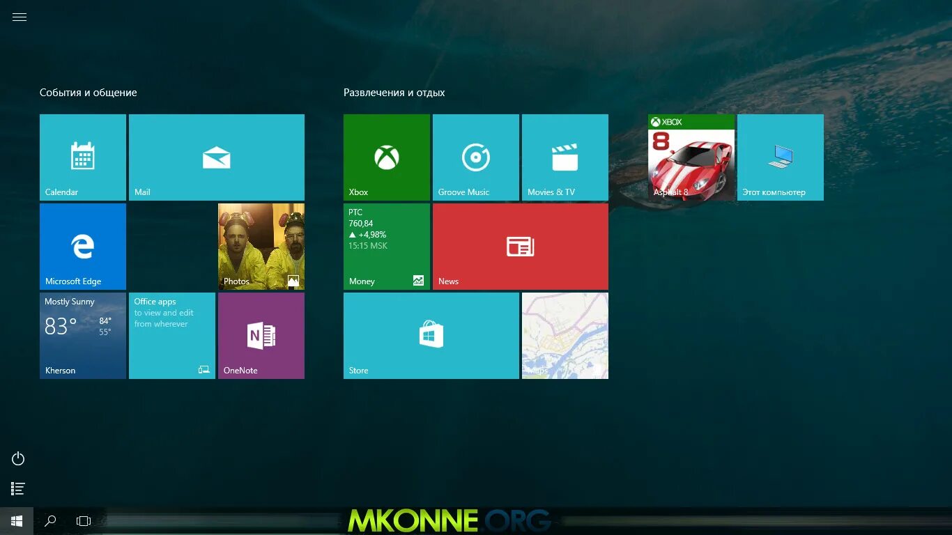Open the All apps list icon

coord(19,488)
